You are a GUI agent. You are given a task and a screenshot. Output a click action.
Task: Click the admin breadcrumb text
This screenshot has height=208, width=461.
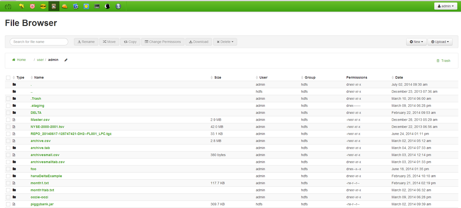53,60
